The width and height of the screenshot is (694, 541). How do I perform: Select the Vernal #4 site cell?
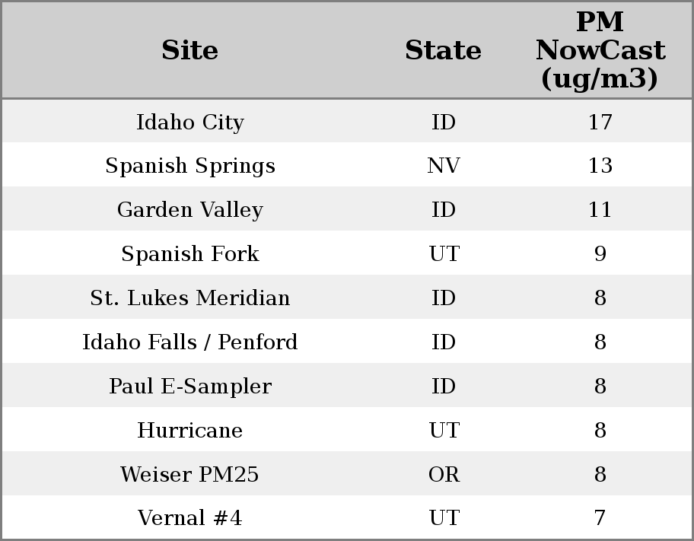[189, 518]
